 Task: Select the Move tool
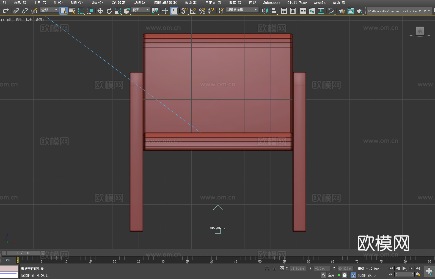pyautogui.click(x=100, y=11)
